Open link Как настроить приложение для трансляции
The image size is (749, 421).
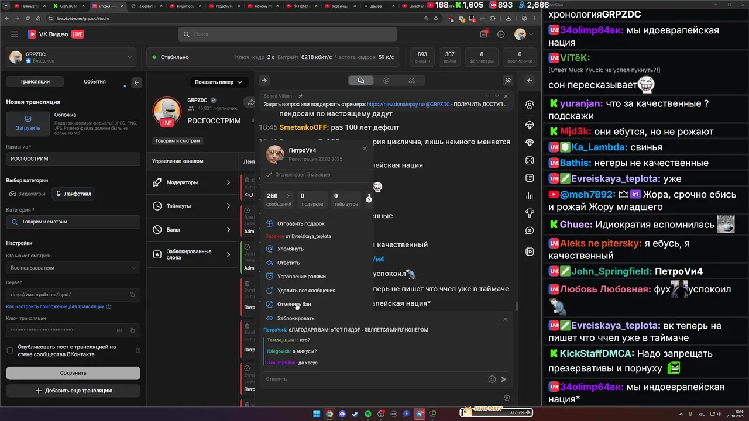pyautogui.click(x=59, y=306)
